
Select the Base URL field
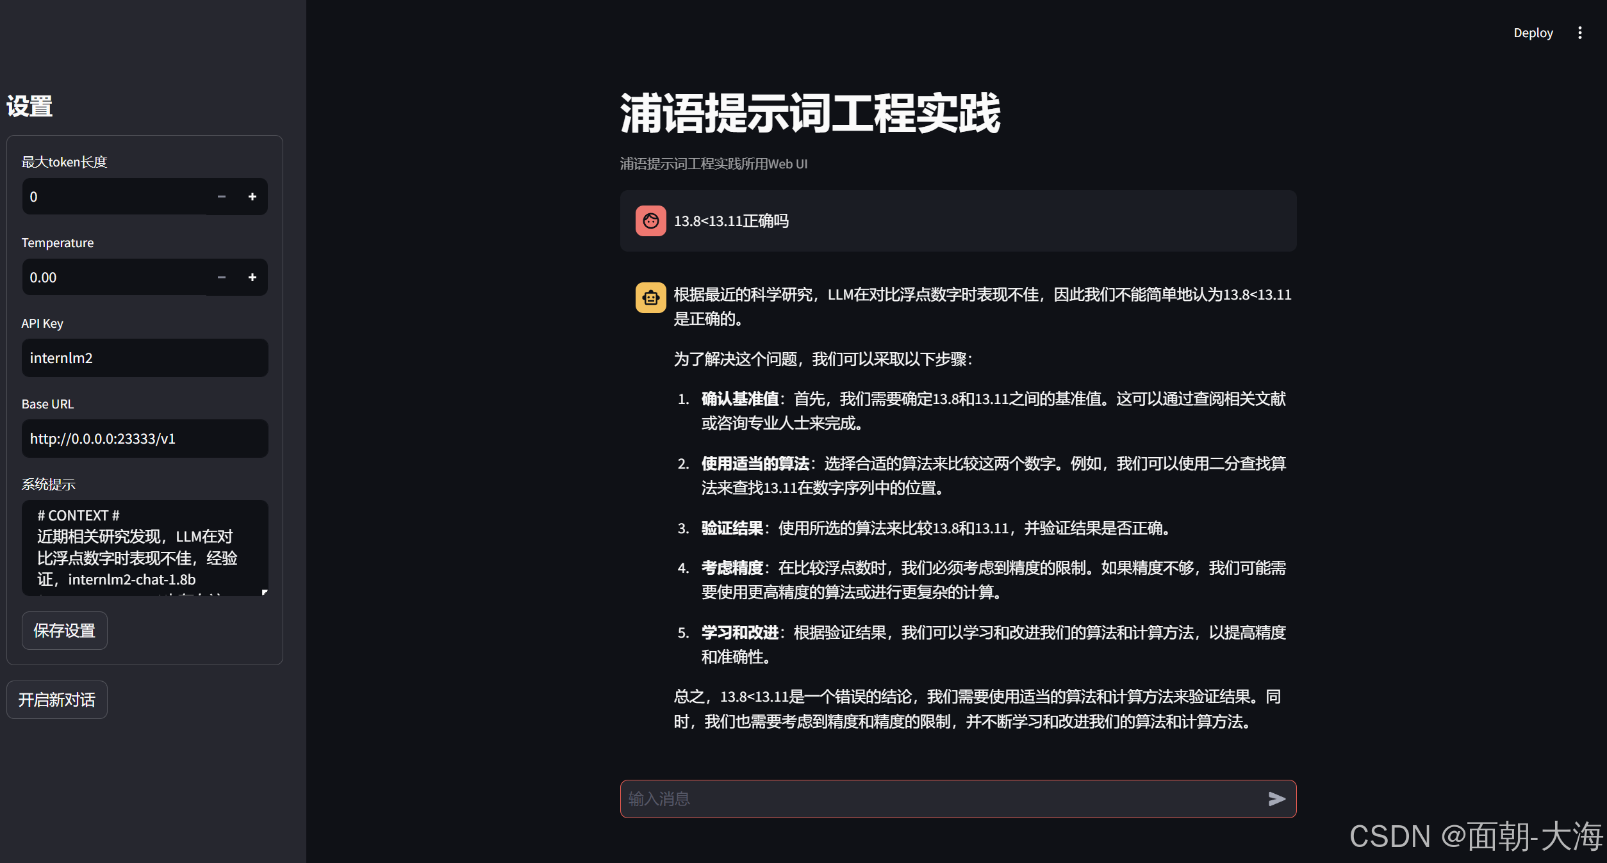144,438
